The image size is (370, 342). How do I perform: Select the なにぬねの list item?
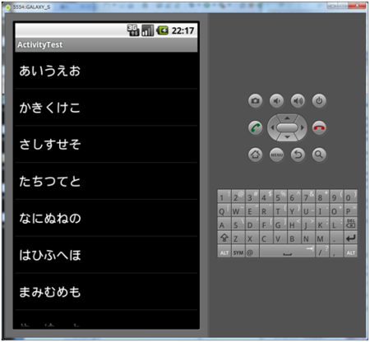pos(106,218)
